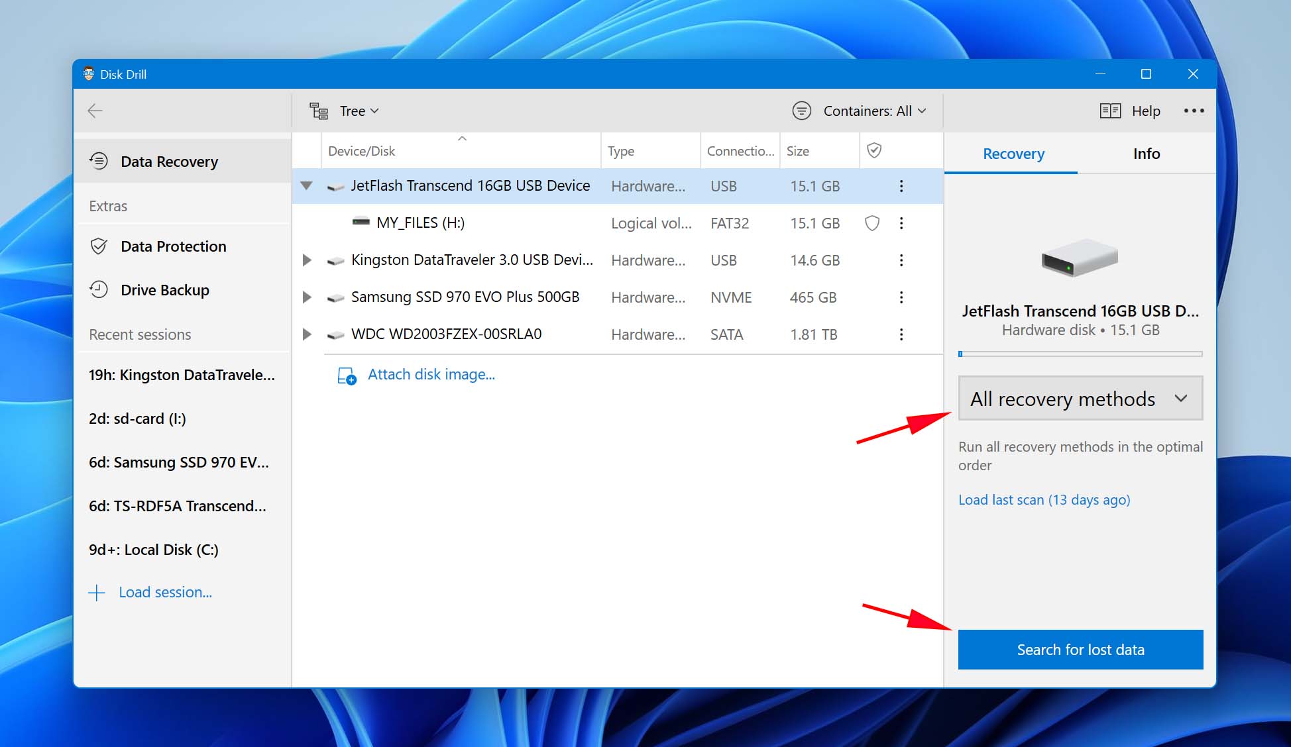Click the back arrow icon

point(95,111)
